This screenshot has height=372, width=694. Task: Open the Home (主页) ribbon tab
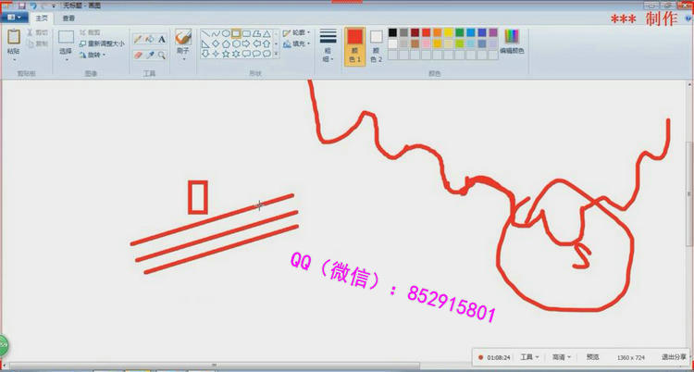coord(41,18)
